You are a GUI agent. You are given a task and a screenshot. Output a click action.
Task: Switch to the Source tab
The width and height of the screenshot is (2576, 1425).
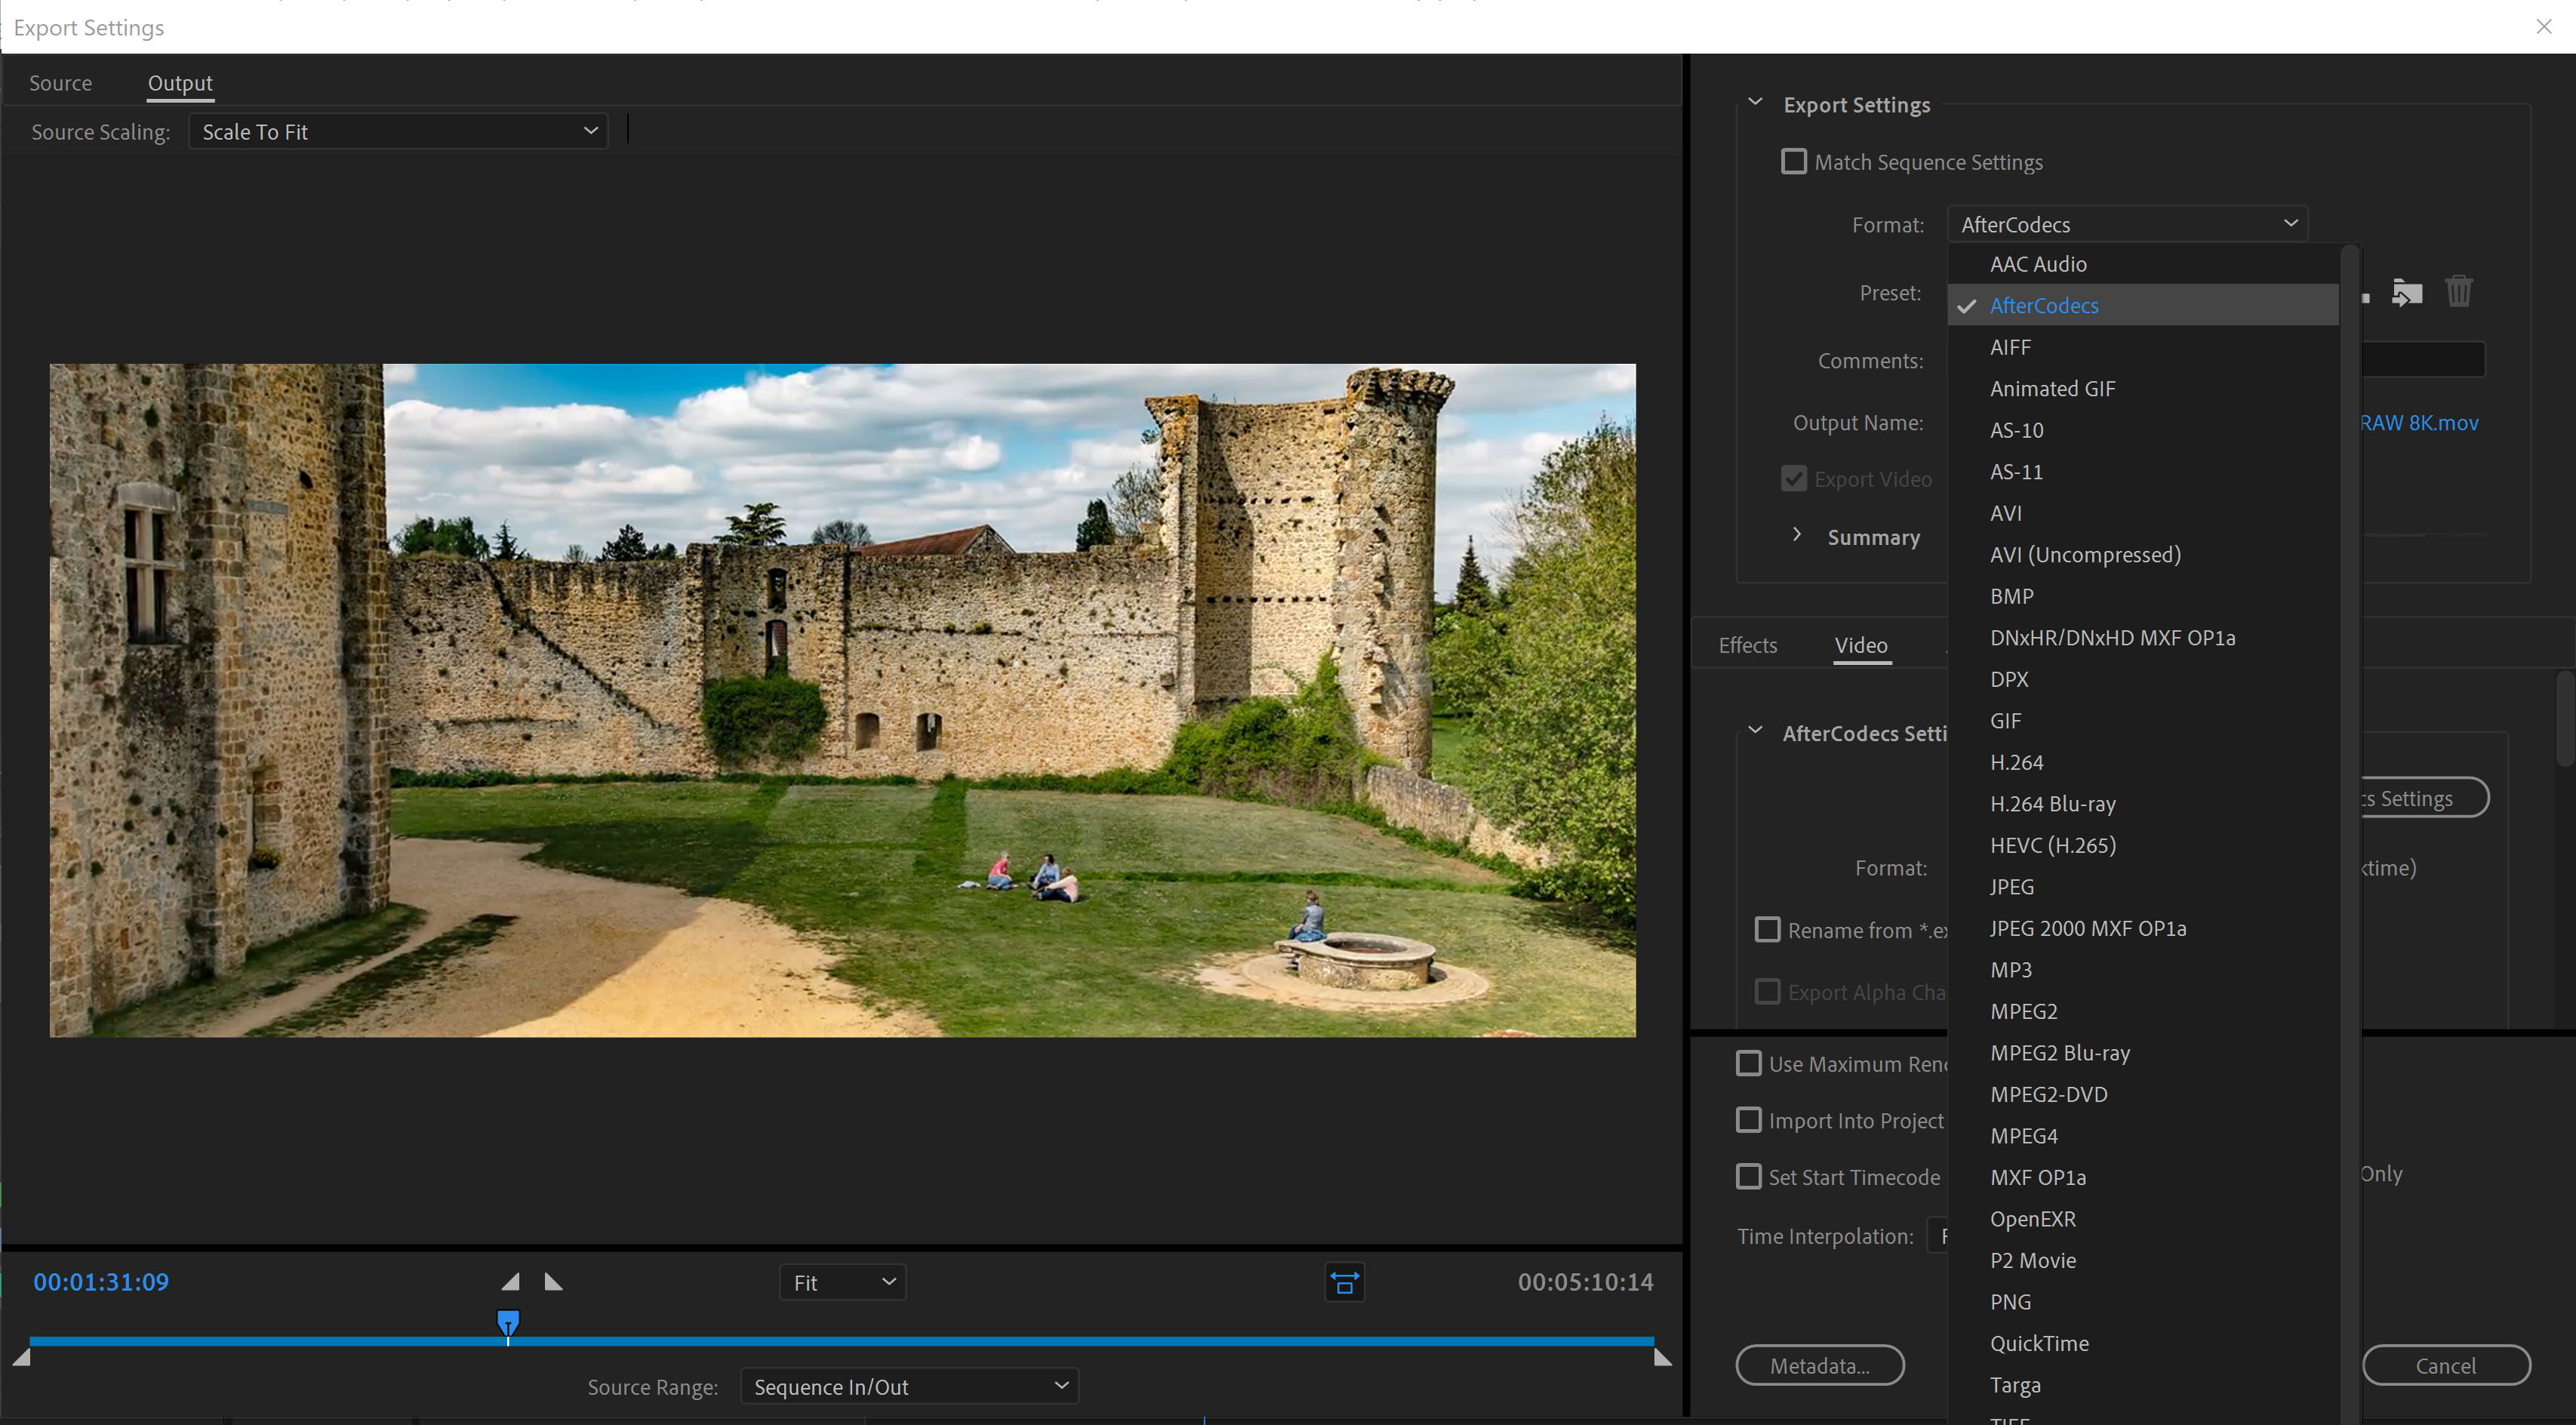pyautogui.click(x=60, y=83)
